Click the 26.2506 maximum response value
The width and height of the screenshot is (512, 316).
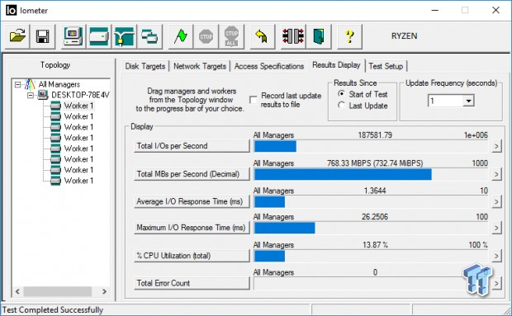[x=375, y=216]
